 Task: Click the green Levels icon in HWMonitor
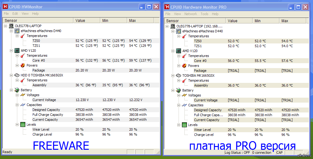pyautogui.click(x=23, y=124)
